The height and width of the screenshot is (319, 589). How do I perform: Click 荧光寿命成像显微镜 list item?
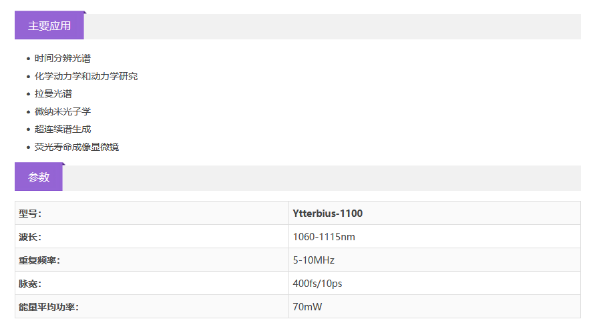(77, 147)
